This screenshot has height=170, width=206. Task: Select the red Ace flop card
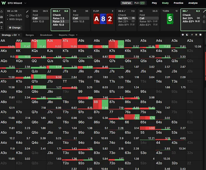point(97,19)
